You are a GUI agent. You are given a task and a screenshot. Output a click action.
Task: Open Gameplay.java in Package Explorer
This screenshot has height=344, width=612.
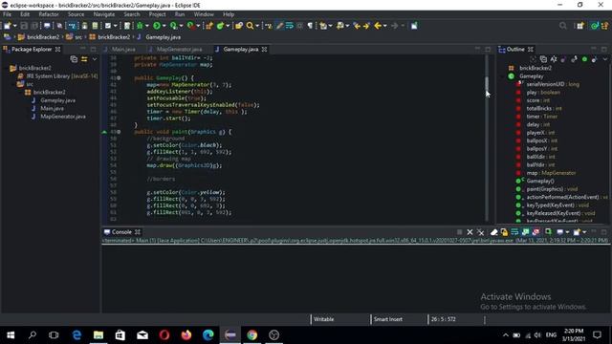tap(57, 100)
